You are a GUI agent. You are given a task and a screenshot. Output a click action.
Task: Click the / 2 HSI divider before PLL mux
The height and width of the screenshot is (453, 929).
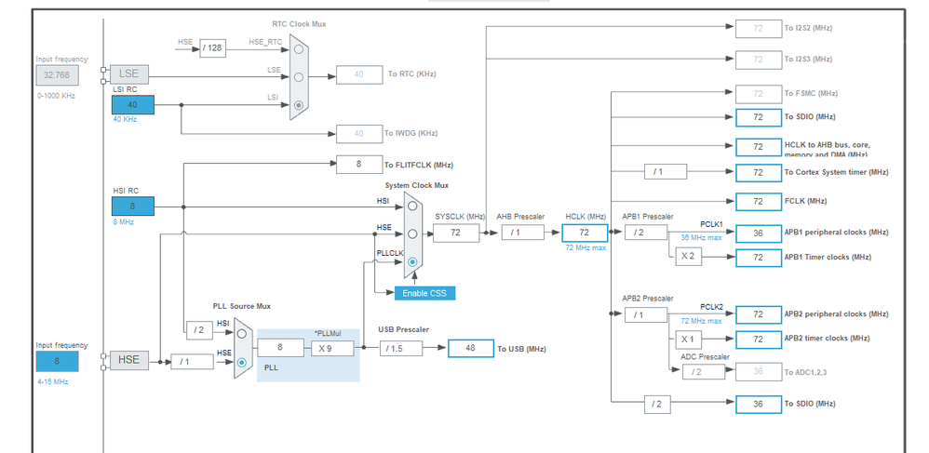click(x=199, y=330)
